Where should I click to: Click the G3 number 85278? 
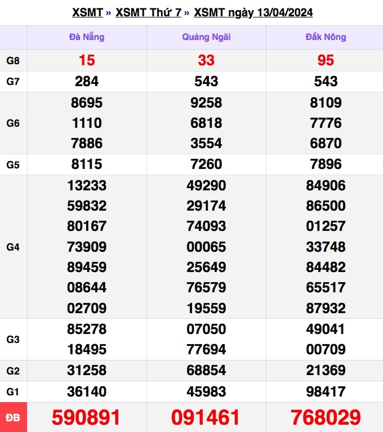tap(87, 329)
